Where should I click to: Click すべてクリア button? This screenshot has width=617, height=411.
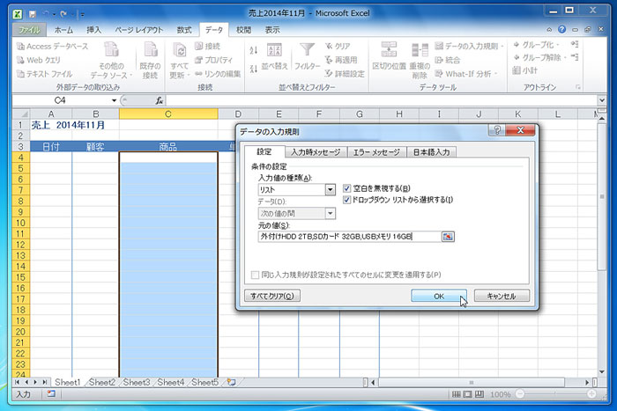click(x=274, y=297)
